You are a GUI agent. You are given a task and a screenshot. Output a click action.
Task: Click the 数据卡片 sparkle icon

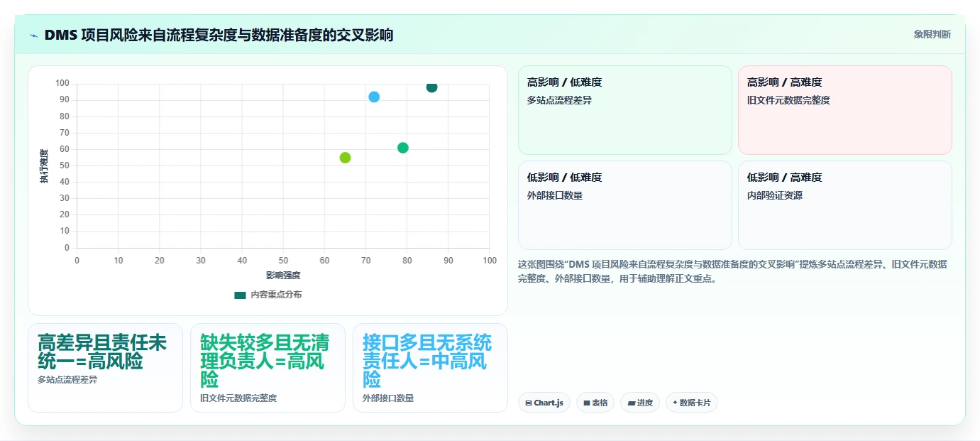click(675, 403)
